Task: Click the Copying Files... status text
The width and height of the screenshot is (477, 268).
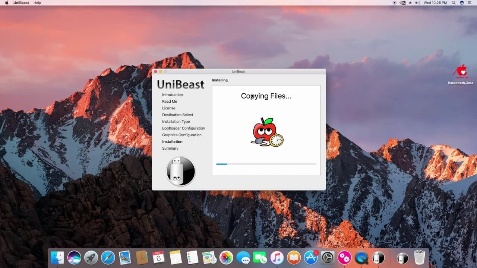Action: pos(266,96)
